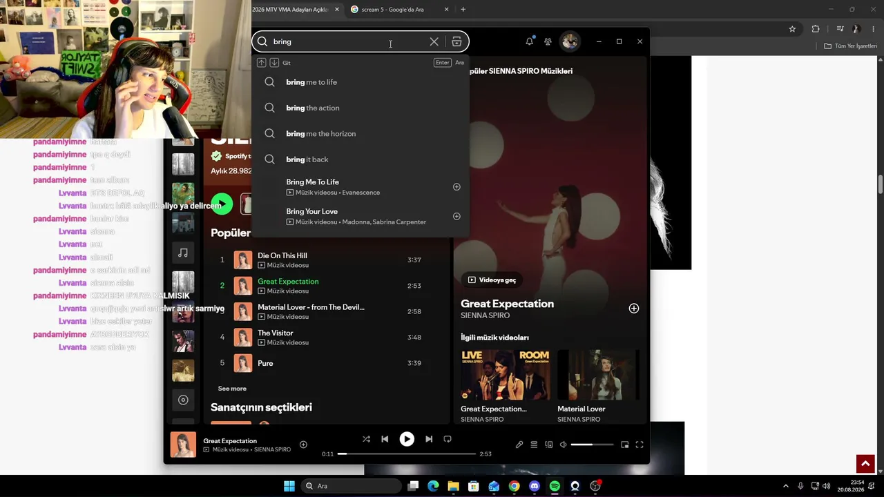The height and width of the screenshot is (497, 884).
Task: Open Spotify notifications bell
Action: point(530,41)
